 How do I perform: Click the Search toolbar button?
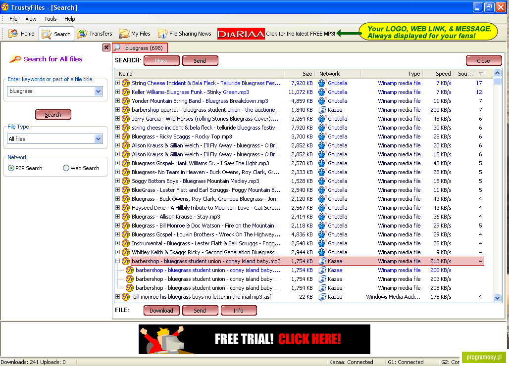(56, 34)
